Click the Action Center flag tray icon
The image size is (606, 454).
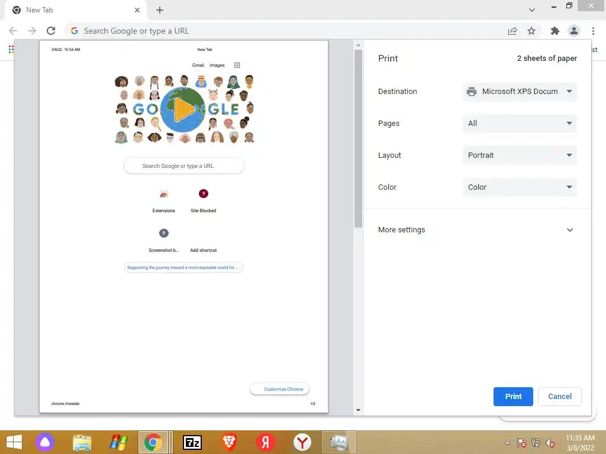coord(522,443)
